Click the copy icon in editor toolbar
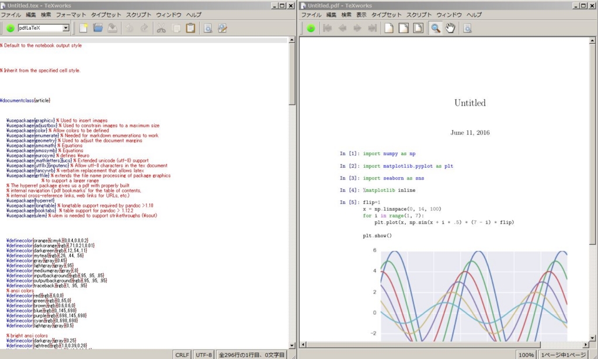This screenshot has width=598, height=359. click(176, 28)
